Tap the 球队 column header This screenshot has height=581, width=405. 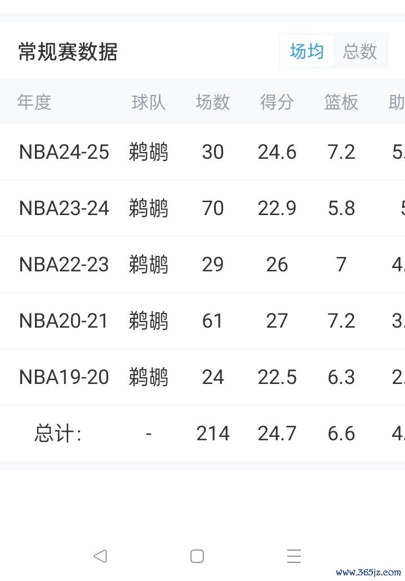tap(149, 102)
